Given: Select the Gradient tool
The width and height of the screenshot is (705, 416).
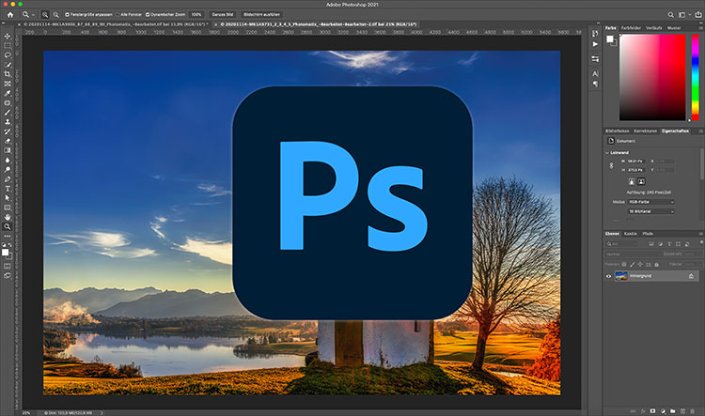Looking at the screenshot, I should click(8, 150).
